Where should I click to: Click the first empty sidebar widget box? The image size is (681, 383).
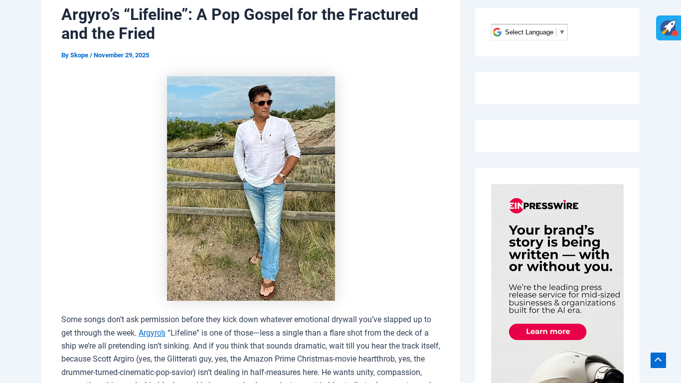(x=557, y=88)
